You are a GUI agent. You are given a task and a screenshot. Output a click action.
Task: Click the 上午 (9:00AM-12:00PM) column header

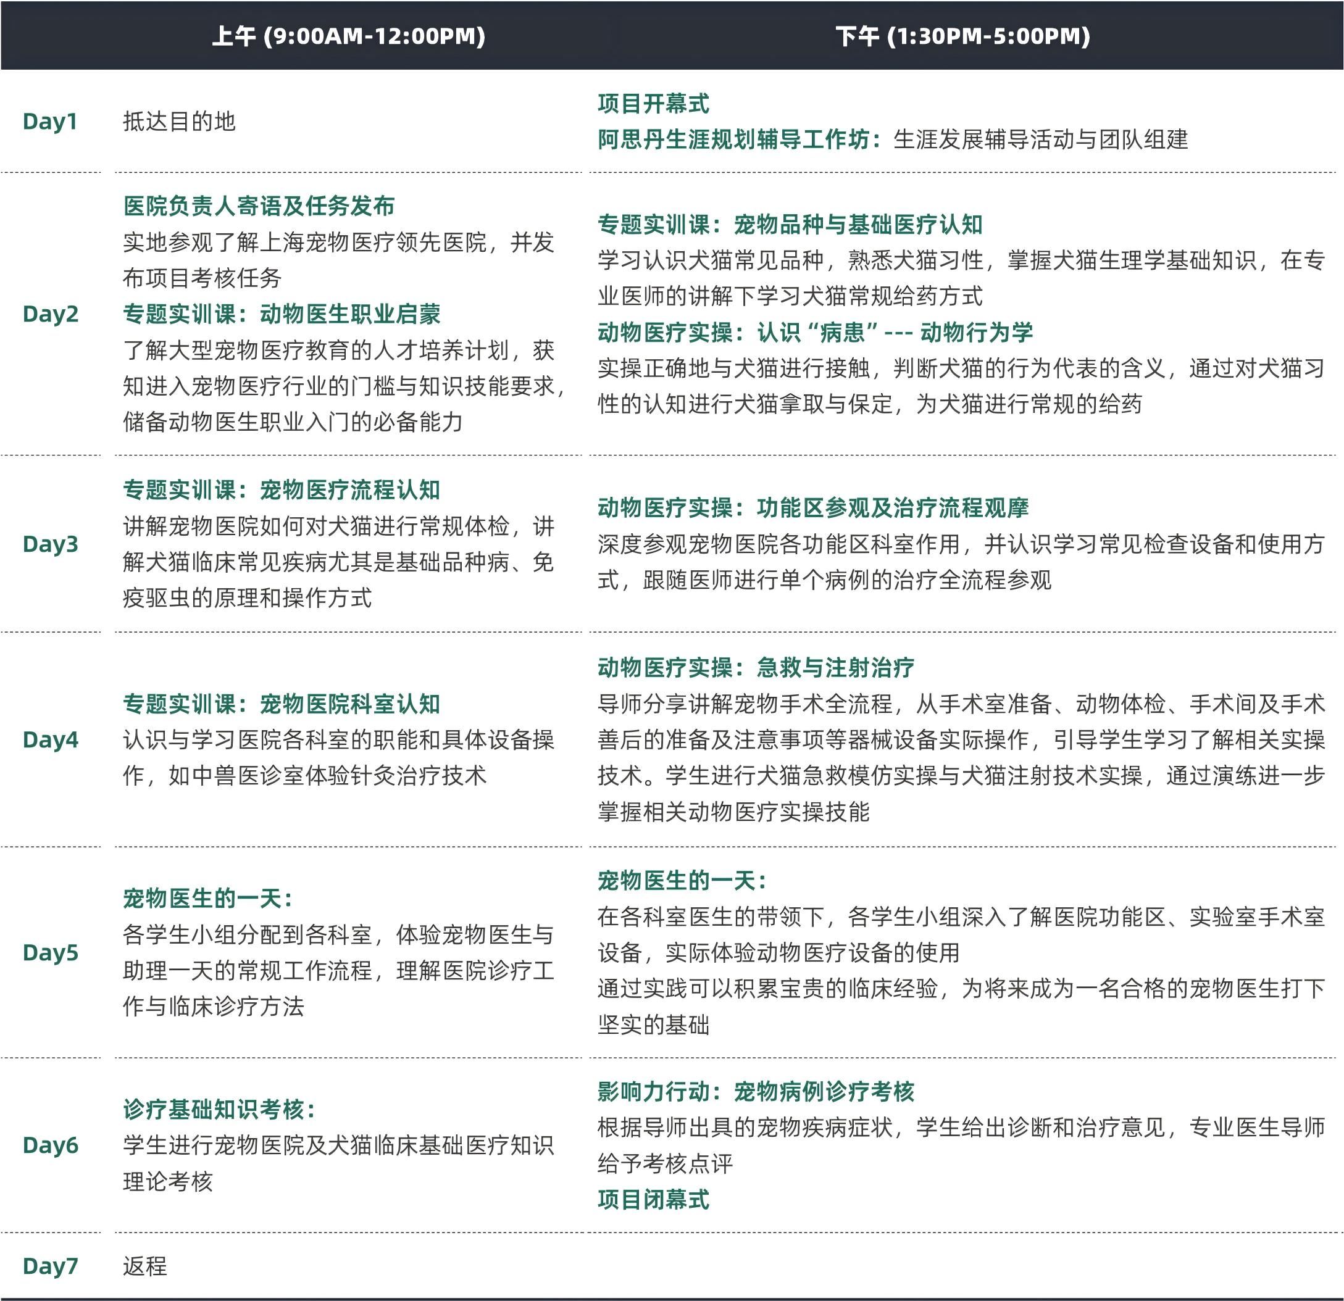[x=348, y=36]
